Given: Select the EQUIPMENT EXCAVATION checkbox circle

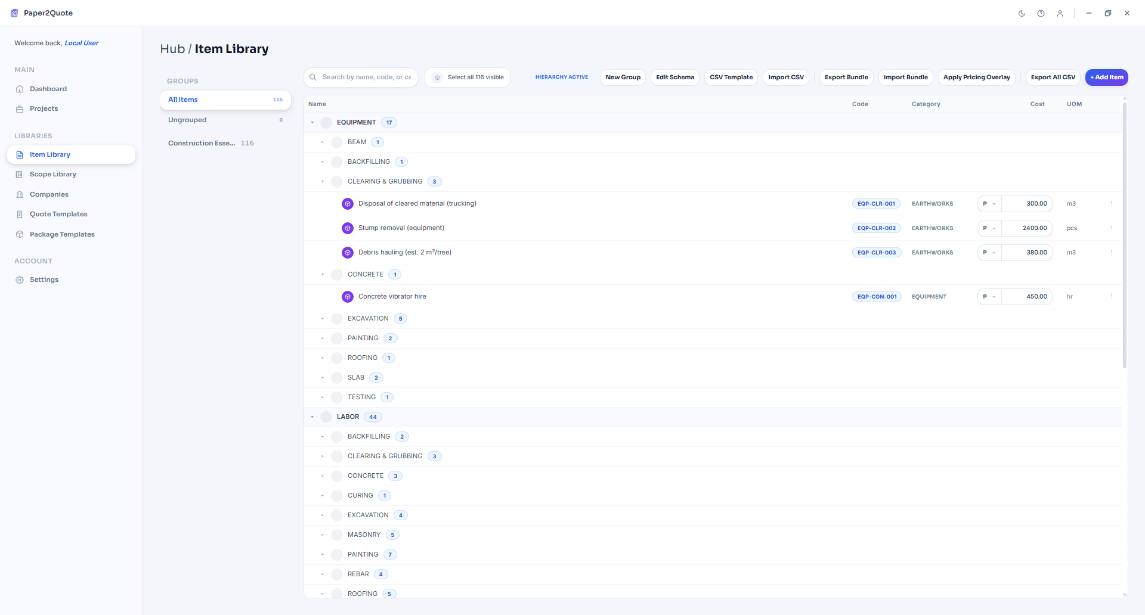Looking at the screenshot, I should pyautogui.click(x=337, y=319).
